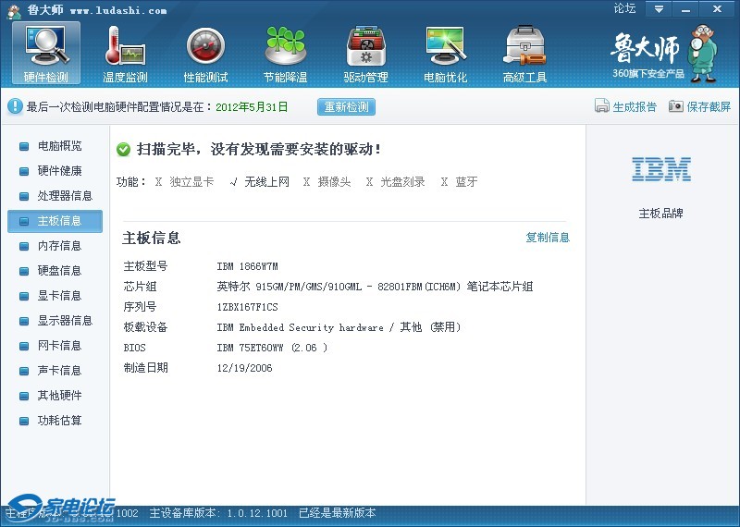Click the 重新检测 re-detect button
This screenshot has height=527, width=740.
(x=346, y=106)
